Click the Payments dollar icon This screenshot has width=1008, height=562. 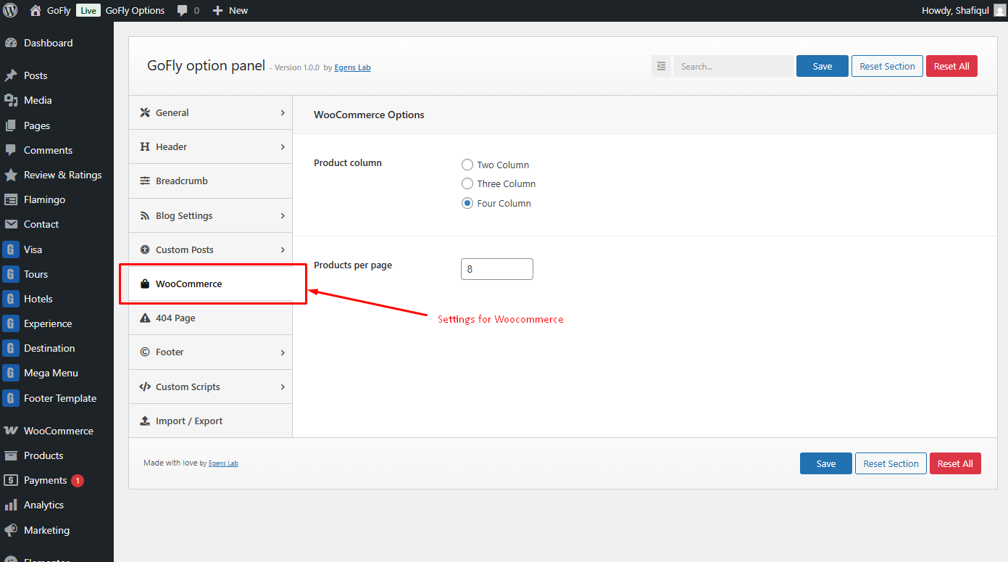(11, 480)
